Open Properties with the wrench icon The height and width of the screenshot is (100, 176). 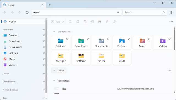coord(115,22)
